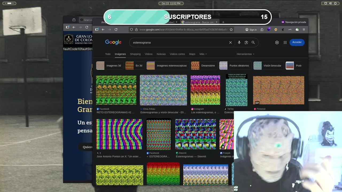Filter by Dreamstime chip

[x=204, y=66]
